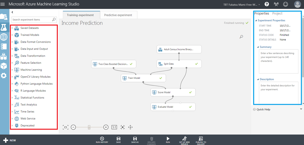Click the NEW button
Viewport: 304px width, 145px height.
click(10, 140)
